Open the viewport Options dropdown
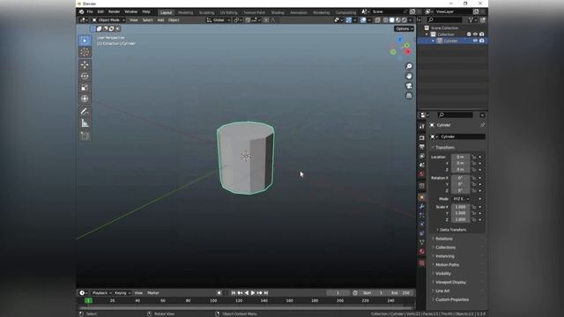The image size is (564, 317). tap(404, 29)
